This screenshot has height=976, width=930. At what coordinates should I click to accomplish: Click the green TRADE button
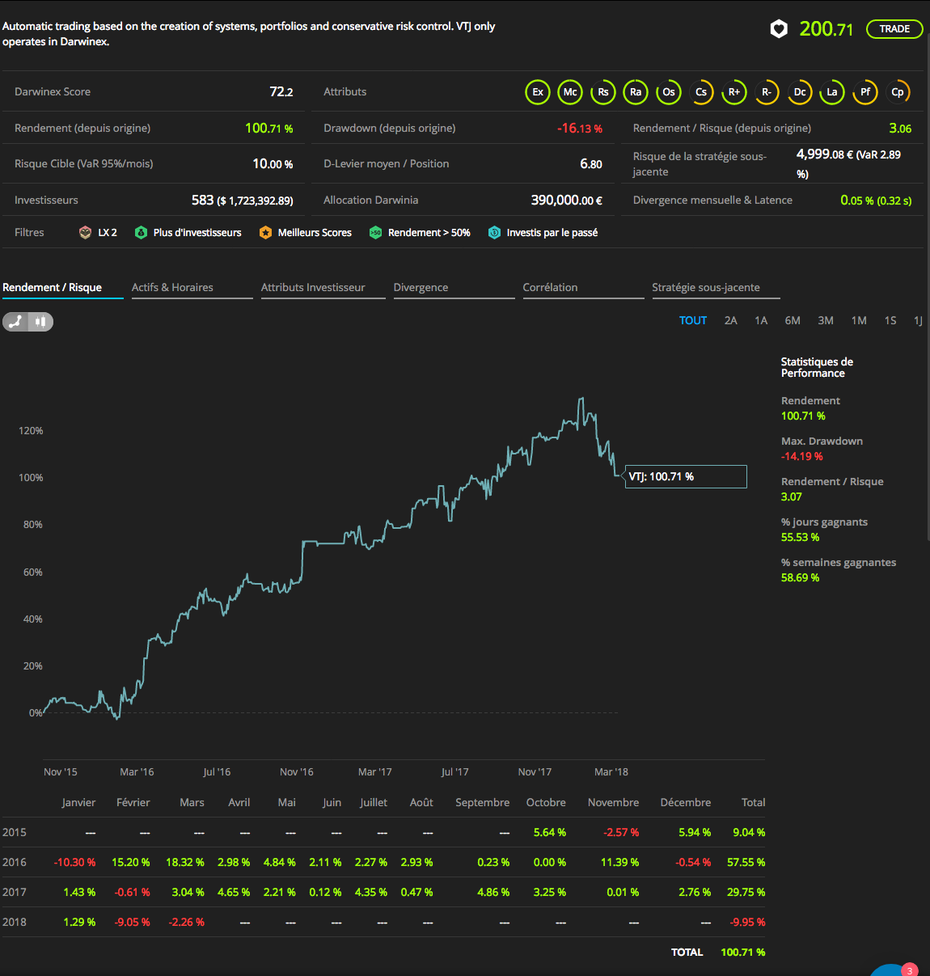pos(894,29)
